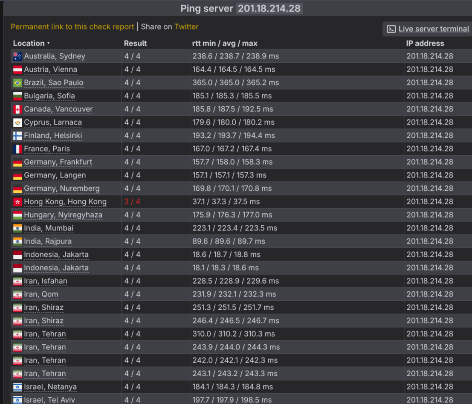Click the Canada flag icon
Image resolution: width=472 pixels, height=404 pixels.
(17, 109)
